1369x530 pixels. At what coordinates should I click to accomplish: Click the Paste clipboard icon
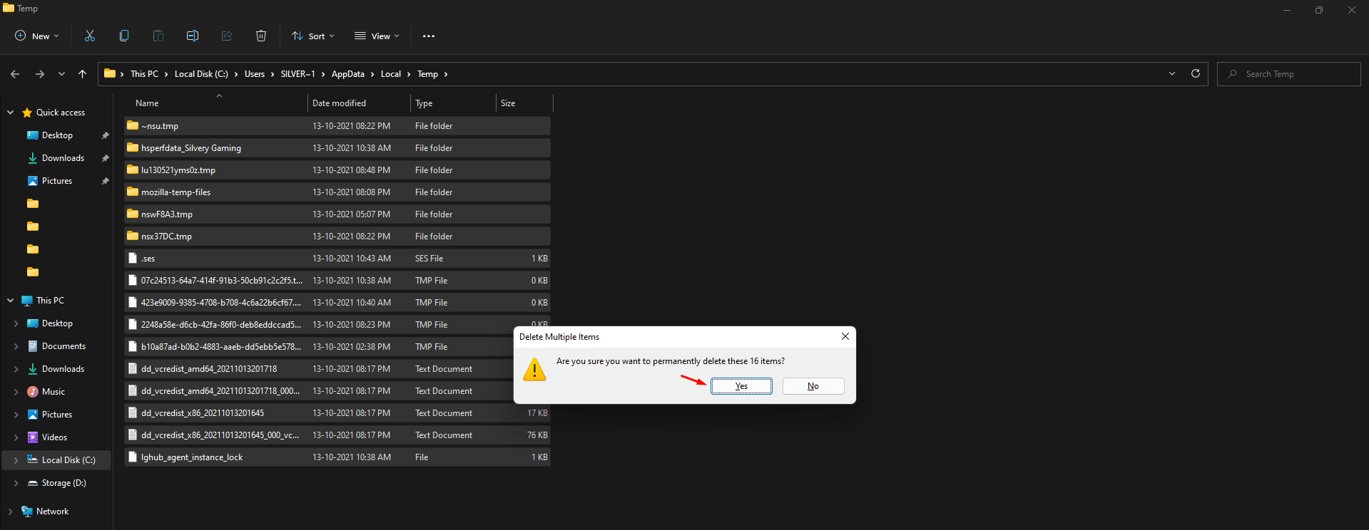coord(158,36)
